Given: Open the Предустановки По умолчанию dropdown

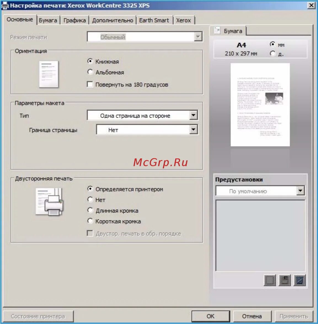Looking at the screenshot, I should pyautogui.click(x=260, y=191).
